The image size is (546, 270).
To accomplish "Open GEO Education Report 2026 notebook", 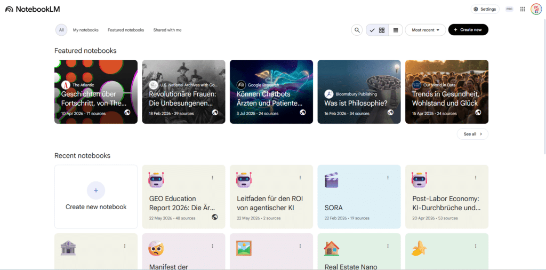I will (183, 196).
